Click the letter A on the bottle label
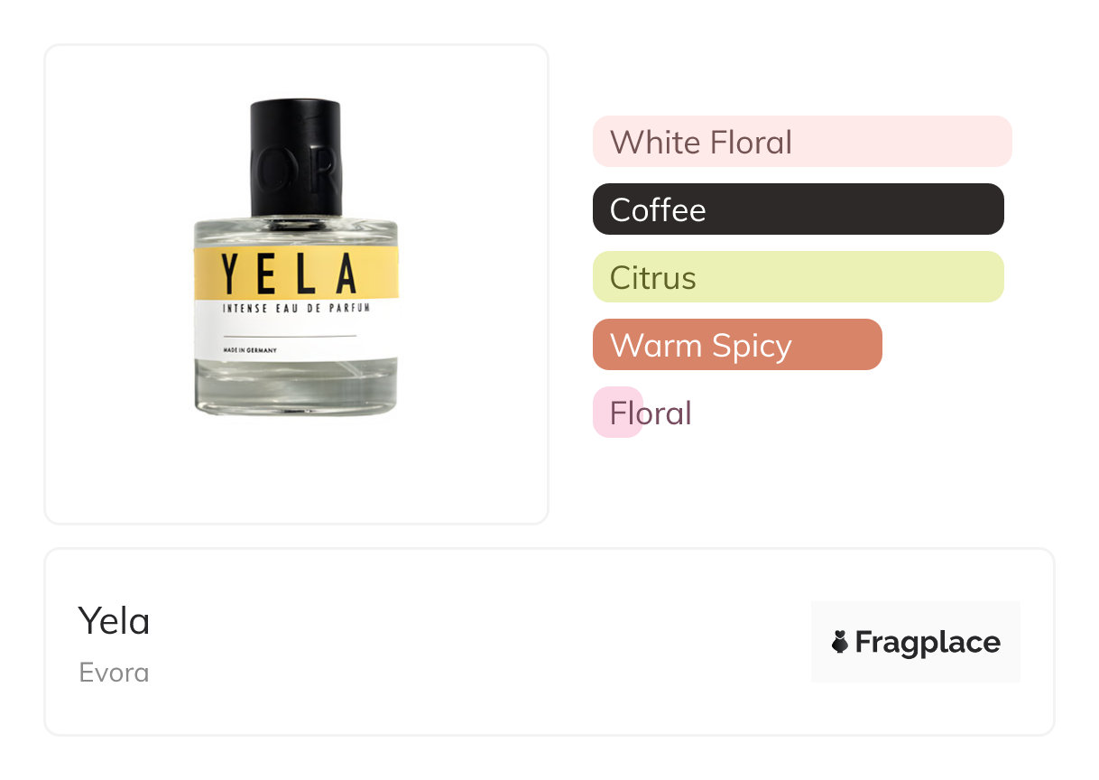This screenshot has width=1099, height=780. 346,274
